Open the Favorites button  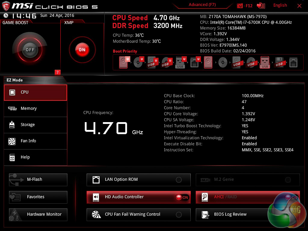click(x=38, y=197)
